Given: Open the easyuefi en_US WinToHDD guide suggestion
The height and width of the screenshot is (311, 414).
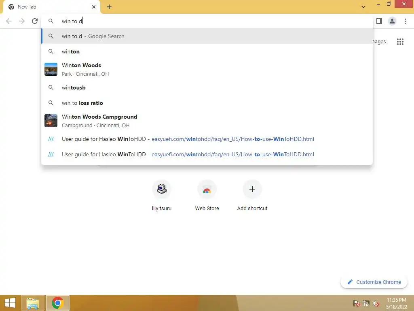Looking at the screenshot, I should click(207, 139).
